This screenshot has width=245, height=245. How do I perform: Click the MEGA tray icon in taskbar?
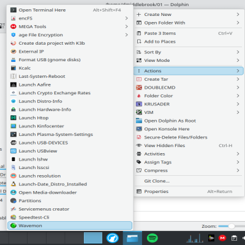click(222, 238)
